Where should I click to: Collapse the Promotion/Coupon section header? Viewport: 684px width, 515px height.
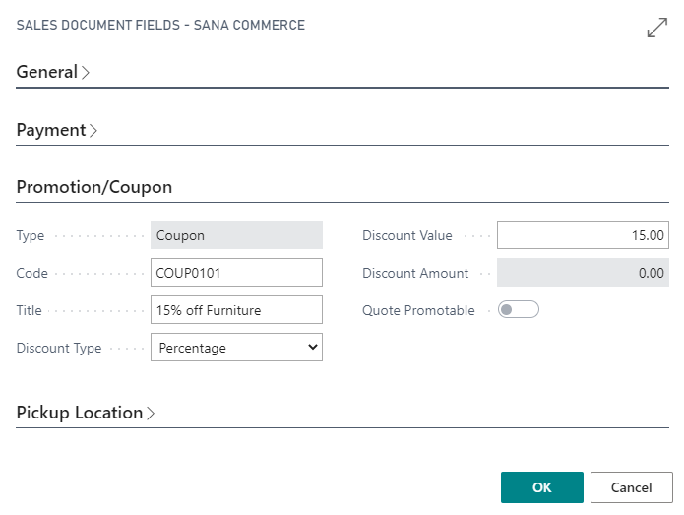94,187
